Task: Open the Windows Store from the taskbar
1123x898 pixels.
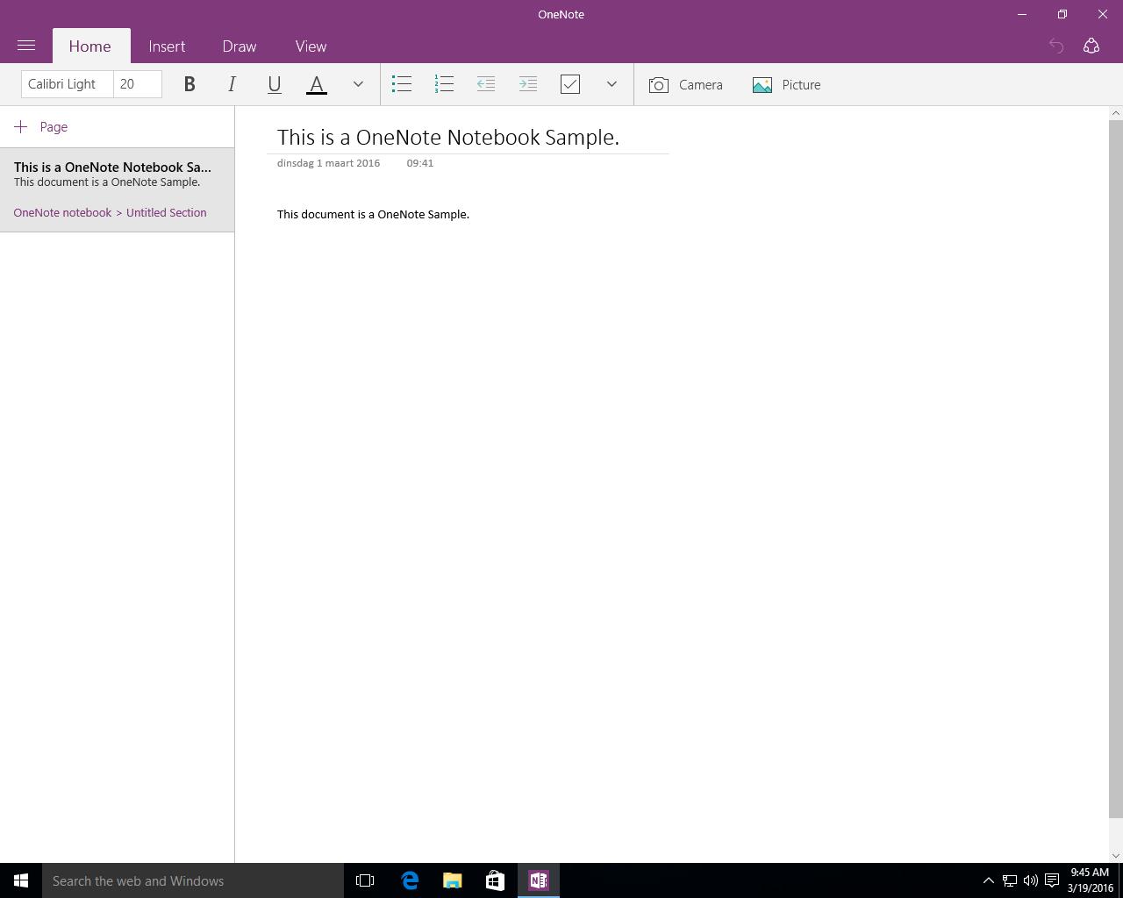Action: 495,880
